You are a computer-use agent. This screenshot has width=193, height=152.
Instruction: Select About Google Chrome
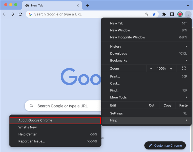(x=55, y=120)
